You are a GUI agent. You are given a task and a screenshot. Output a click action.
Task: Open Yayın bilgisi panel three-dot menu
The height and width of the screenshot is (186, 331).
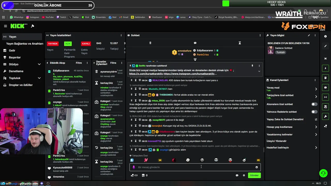[315, 35]
